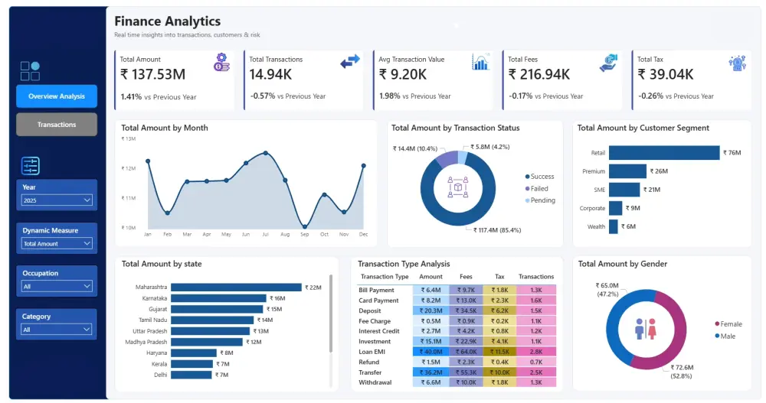Sort table by Tax column header

click(x=499, y=277)
